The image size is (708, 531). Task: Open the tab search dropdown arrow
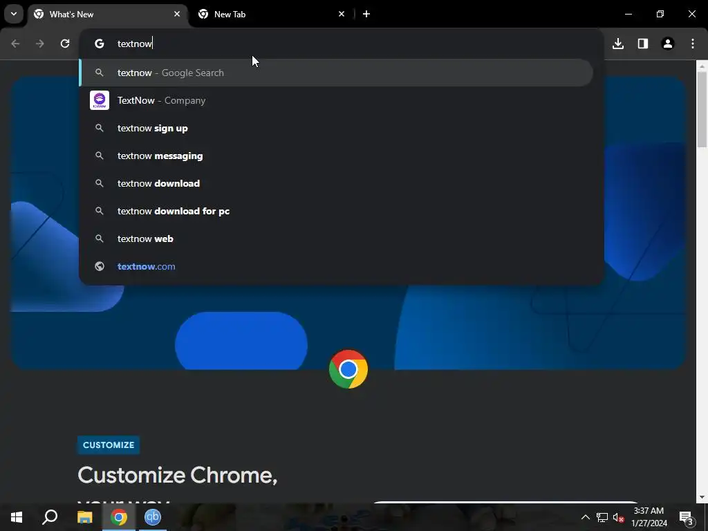pos(14,14)
